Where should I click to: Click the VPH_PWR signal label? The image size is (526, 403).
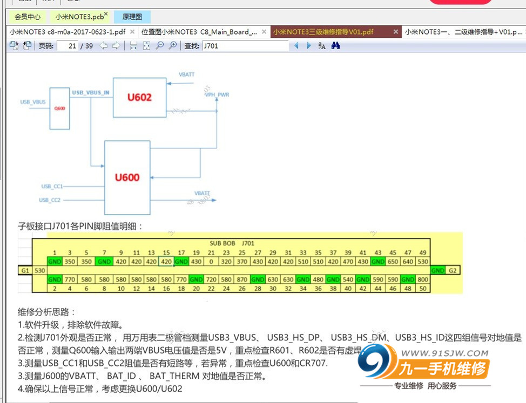(217, 95)
